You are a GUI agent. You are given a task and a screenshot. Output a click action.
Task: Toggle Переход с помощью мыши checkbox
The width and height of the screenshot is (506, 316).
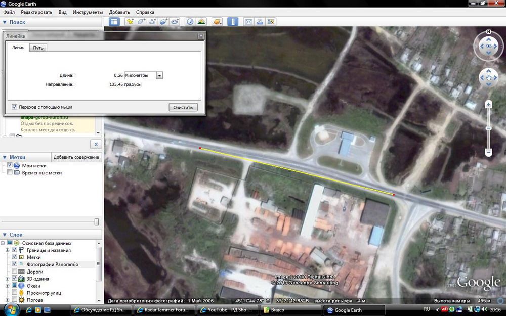(x=15, y=107)
